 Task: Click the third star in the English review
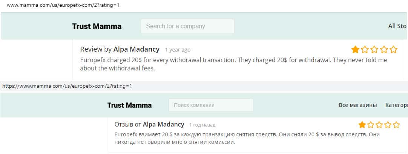pos(374,49)
